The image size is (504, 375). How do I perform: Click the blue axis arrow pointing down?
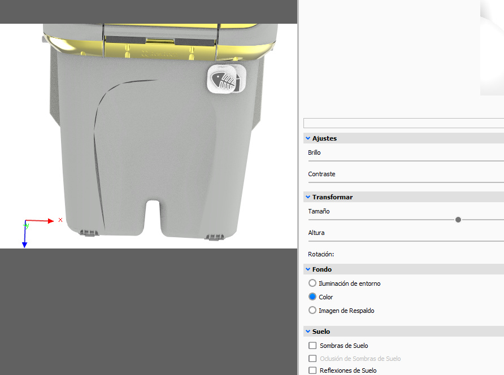pyautogui.click(x=24, y=234)
